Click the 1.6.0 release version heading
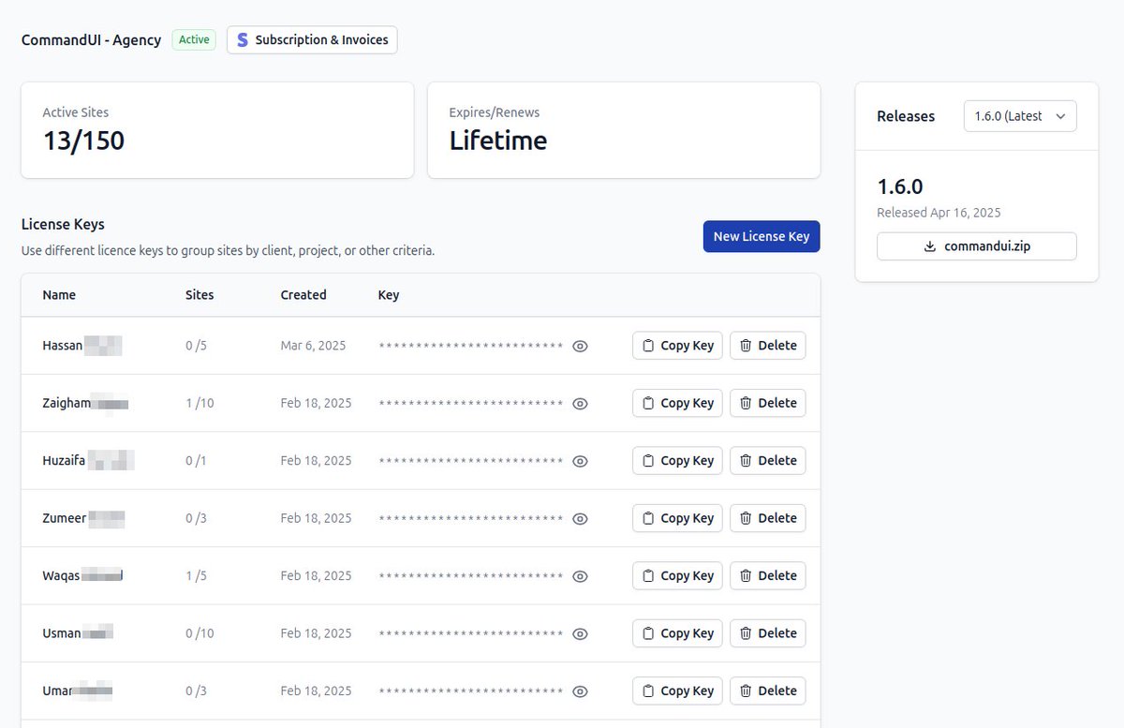The height and width of the screenshot is (728, 1124). (900, 186)
